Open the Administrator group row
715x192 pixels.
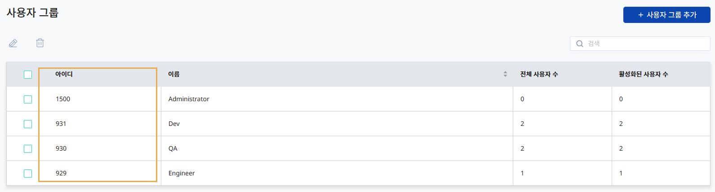click(x=189, y=99)
